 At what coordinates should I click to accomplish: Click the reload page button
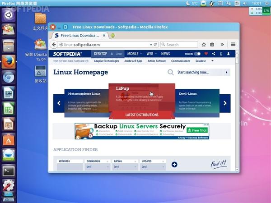[155, 45]
